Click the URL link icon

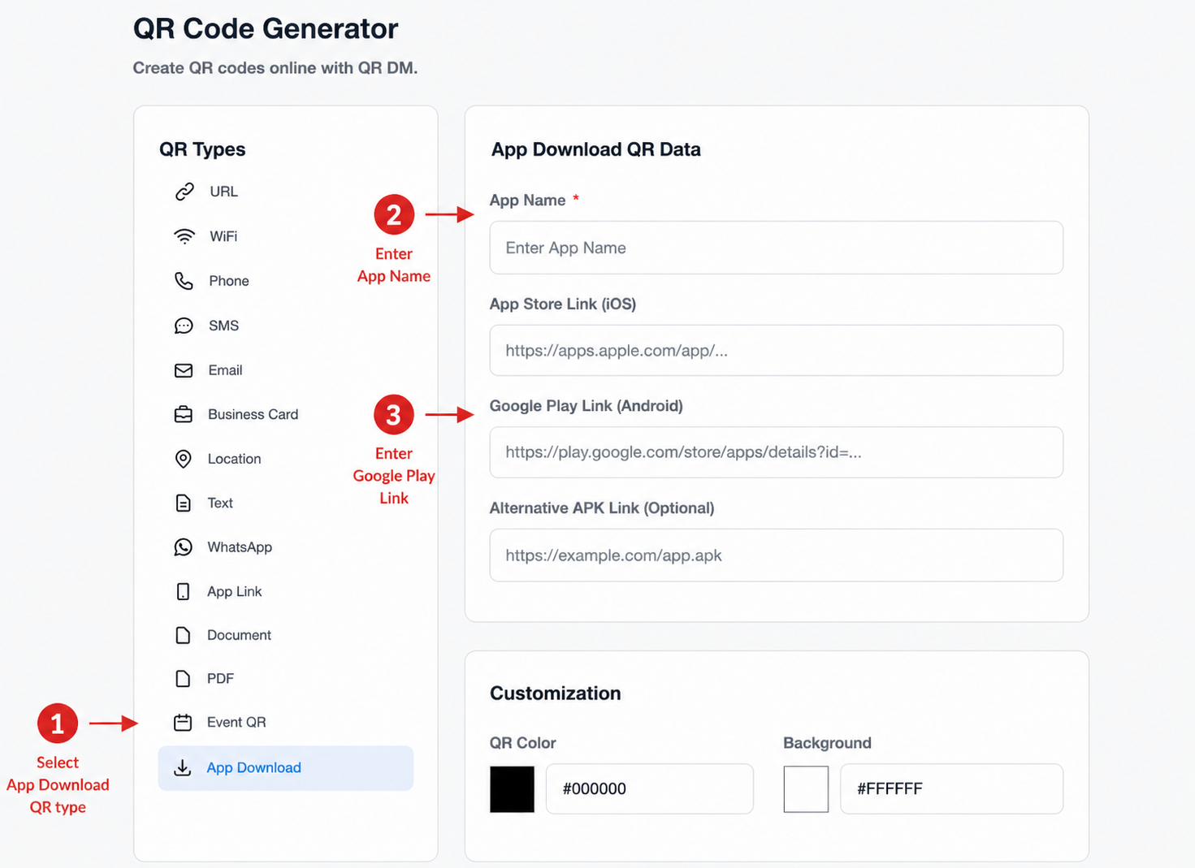(x=184, y=192)
